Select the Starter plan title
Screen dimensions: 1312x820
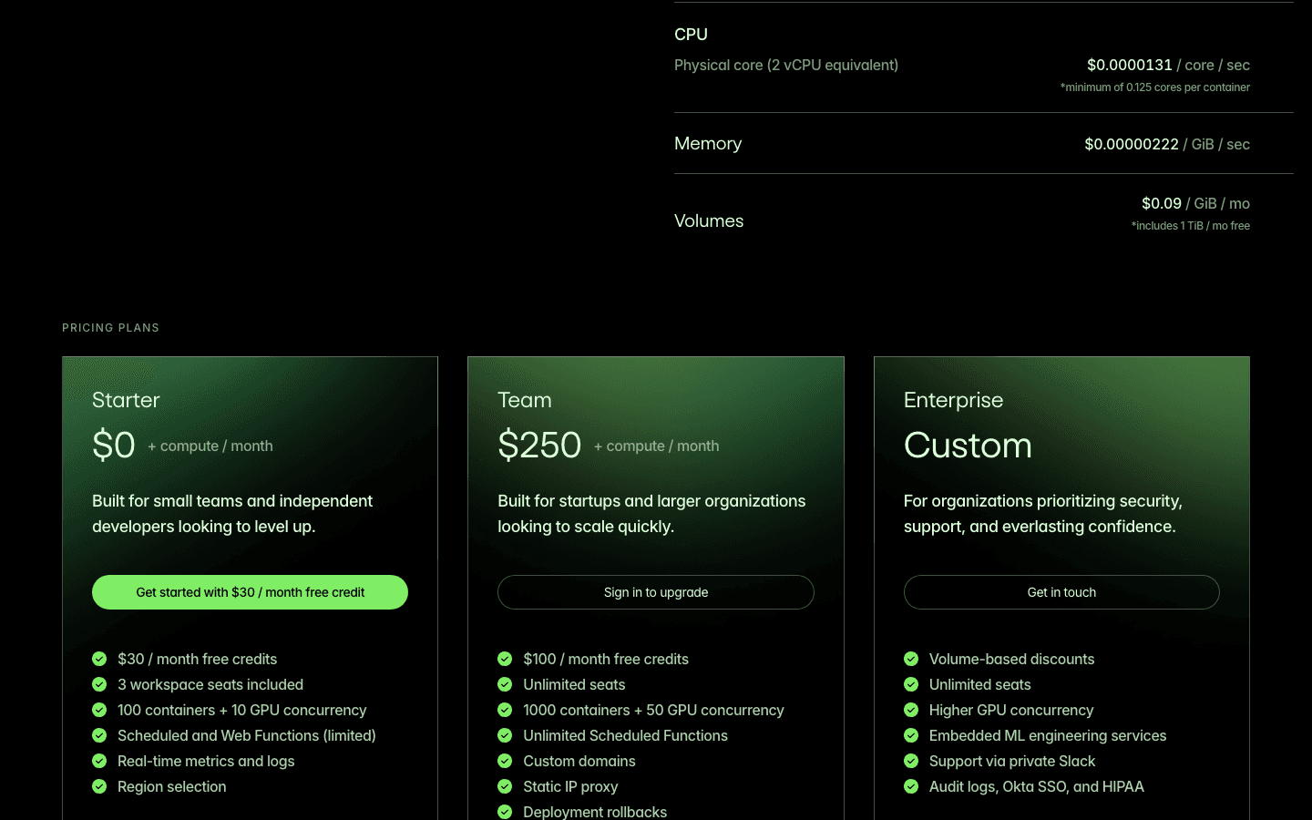[126, 400]
